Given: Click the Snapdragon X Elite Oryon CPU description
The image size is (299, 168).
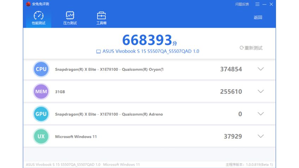Looking at the screenshot, I should pos(109,69).
